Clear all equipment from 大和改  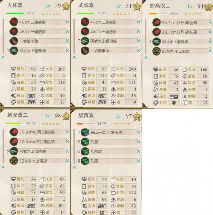click(x=3, y=57)
